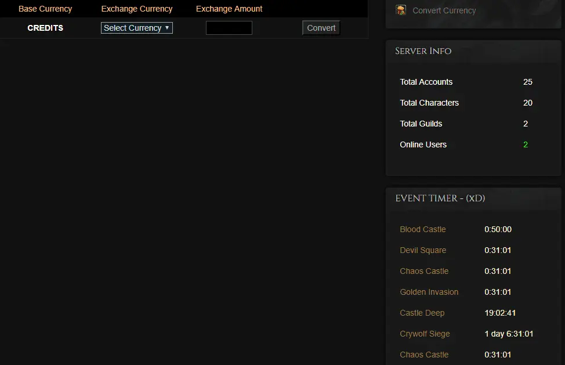Open the Convert Currency sidebar link

coord(444,10)
